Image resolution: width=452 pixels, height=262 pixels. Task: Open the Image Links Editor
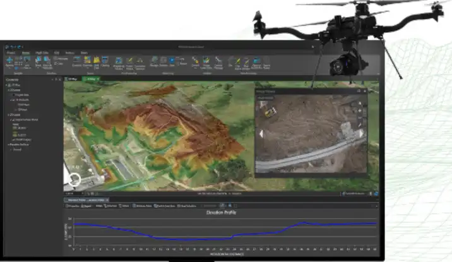coord(206,63)
